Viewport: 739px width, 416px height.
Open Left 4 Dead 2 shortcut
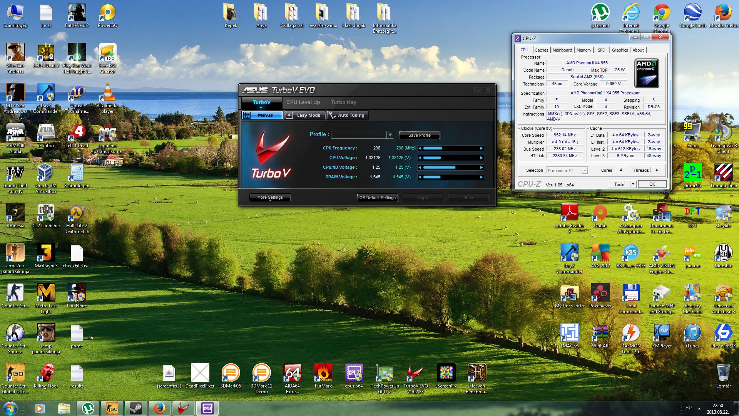pos(46,56)
